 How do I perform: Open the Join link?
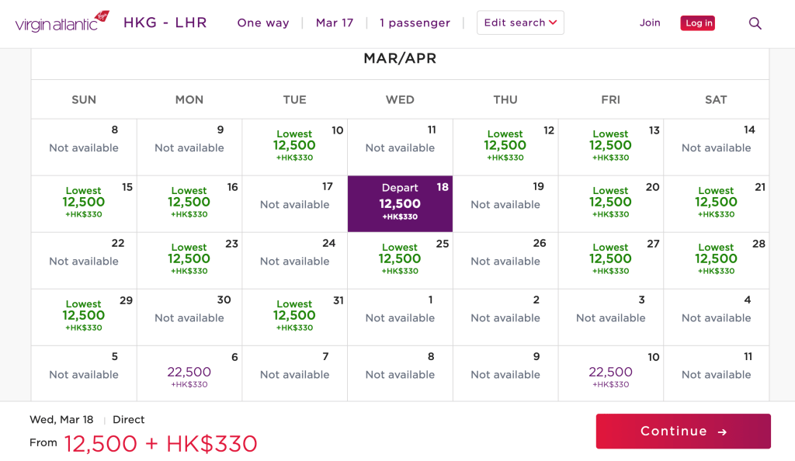pos(650,23)
